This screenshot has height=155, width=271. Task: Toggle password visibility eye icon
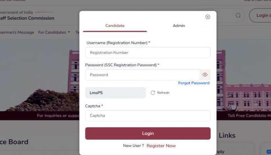click(x=205, y=75)
